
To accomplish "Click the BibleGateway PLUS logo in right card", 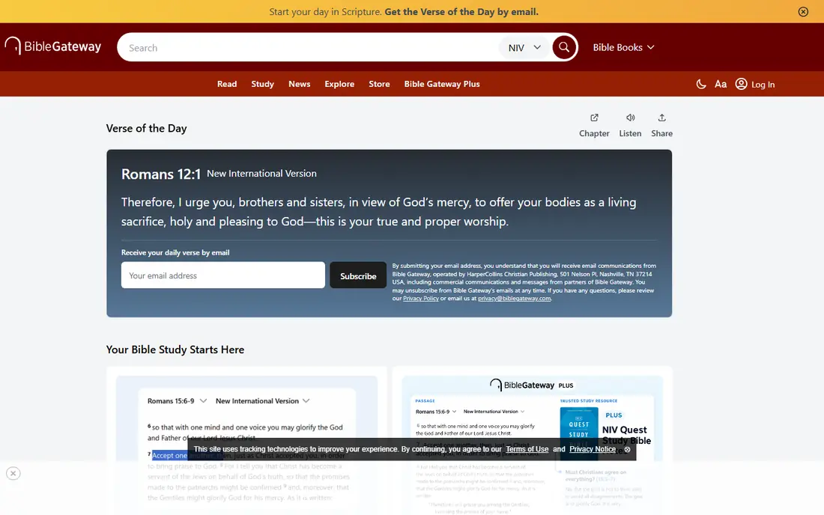I will coord(531,385).
